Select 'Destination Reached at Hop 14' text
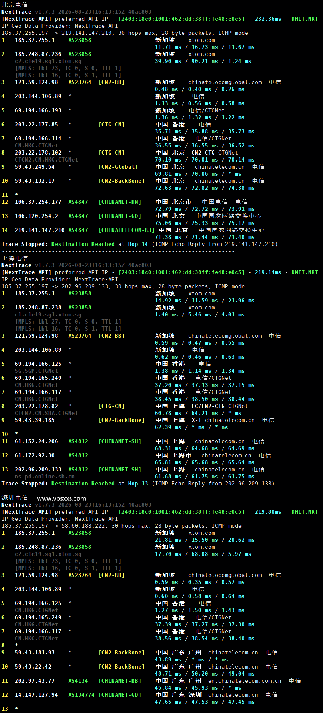The height and width of the screenshot is (713, 323). tap(100, 244)
